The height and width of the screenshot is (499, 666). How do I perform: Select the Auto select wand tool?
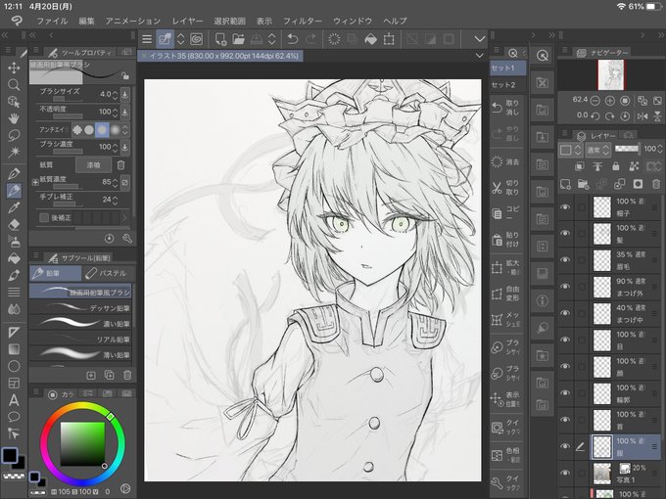pos(14,152)
